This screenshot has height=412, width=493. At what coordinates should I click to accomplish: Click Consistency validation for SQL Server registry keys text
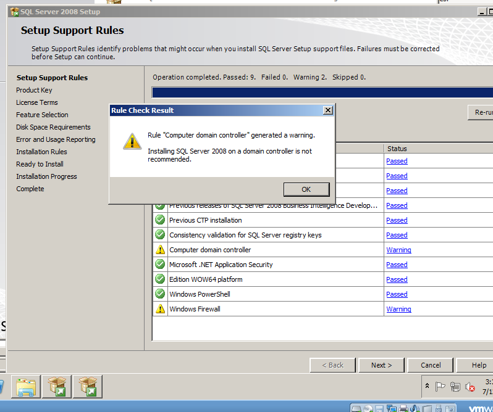(245, 235)
